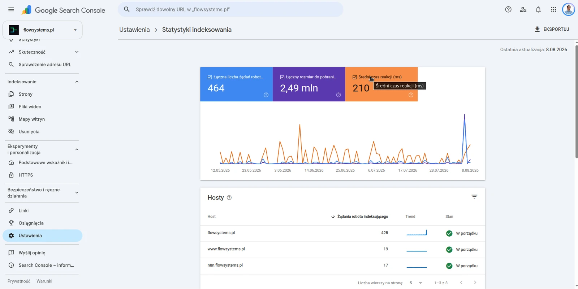Go to previous page of hosts

(461, 283)
